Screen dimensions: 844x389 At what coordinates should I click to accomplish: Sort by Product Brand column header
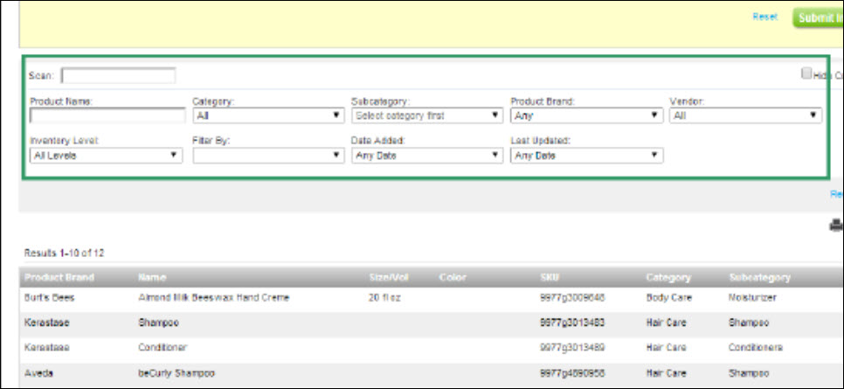tap(59, 277)
